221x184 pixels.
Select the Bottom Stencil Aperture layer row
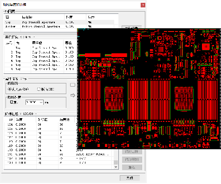pos(59,26)
